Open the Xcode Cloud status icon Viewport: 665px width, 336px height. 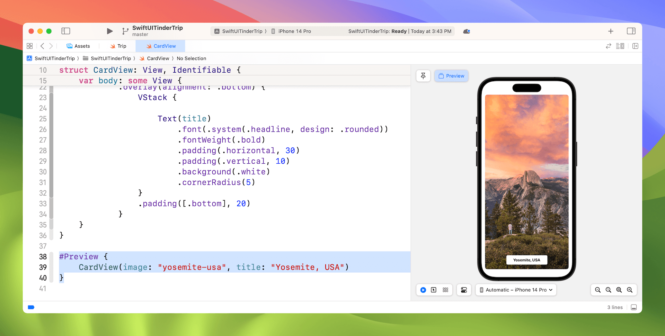467,31
